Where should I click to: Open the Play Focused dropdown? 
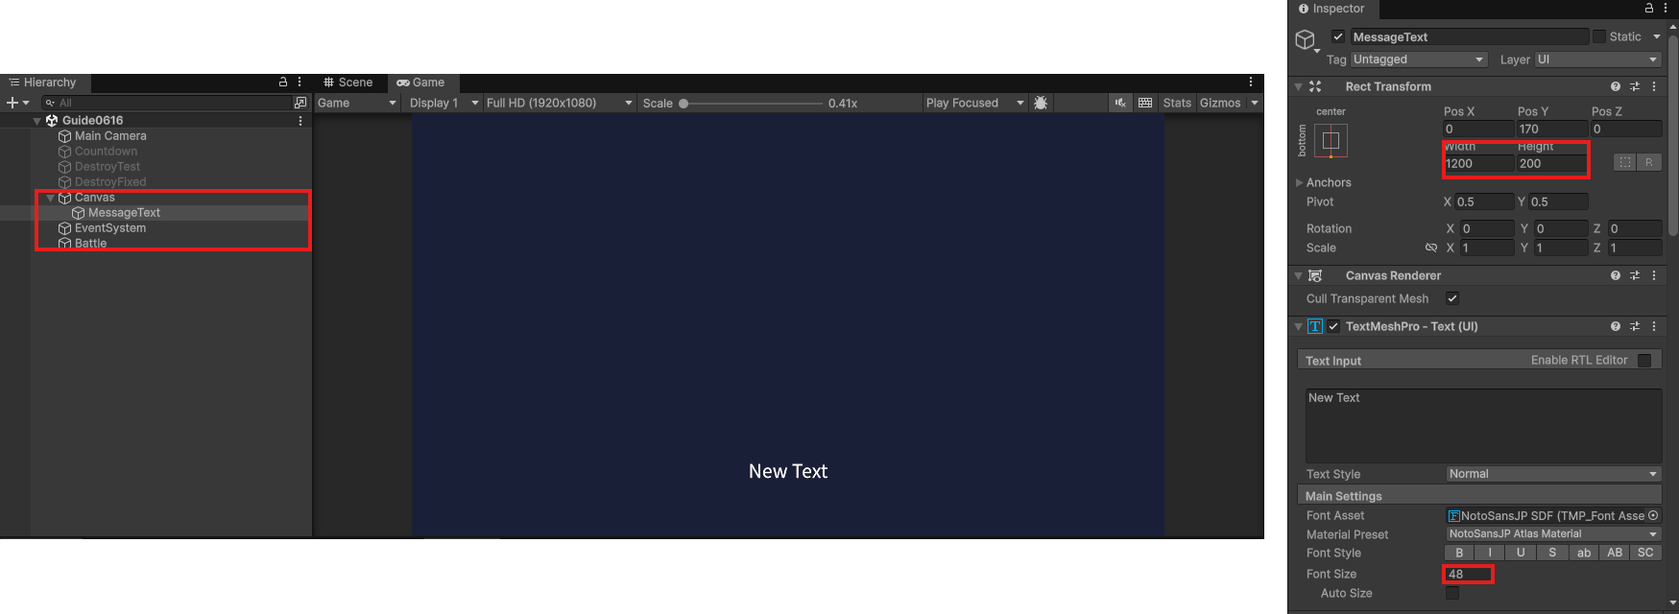pyautogui.click(x=975, y=103)
